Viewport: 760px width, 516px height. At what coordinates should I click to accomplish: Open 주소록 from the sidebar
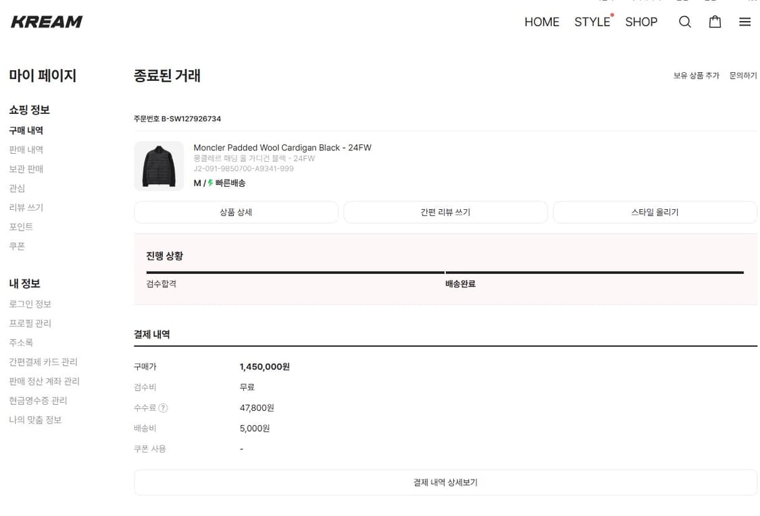(x=22, y=342)
